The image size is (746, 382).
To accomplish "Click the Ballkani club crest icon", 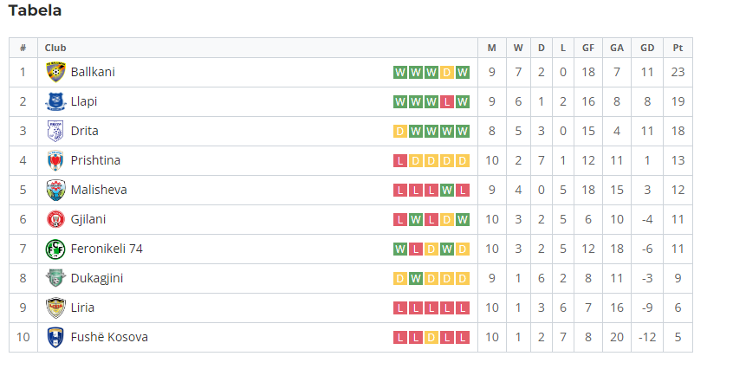I will click(x=55, y=72).
